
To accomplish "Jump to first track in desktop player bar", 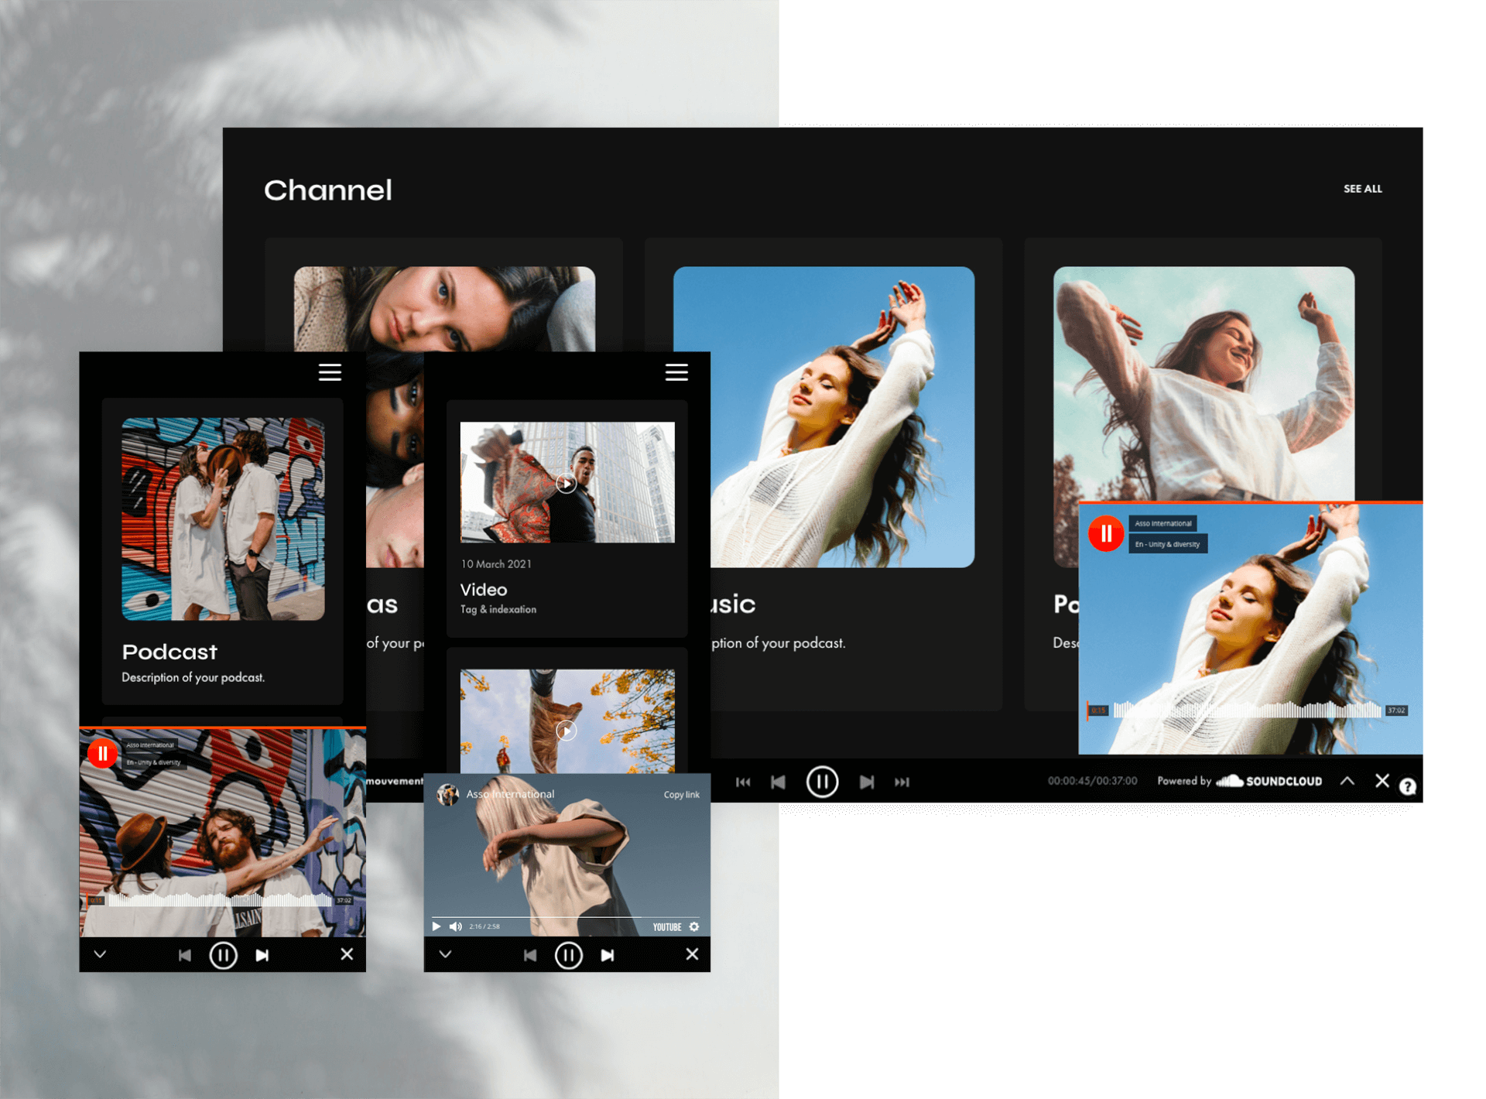I will click(x=743, y=782).
